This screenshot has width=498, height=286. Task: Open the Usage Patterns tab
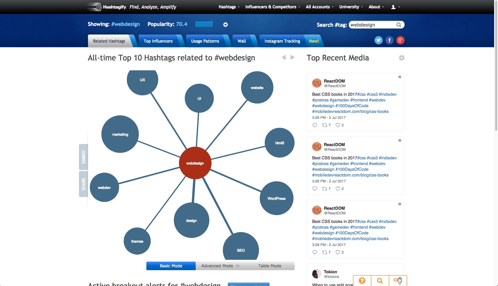(205, 41)
